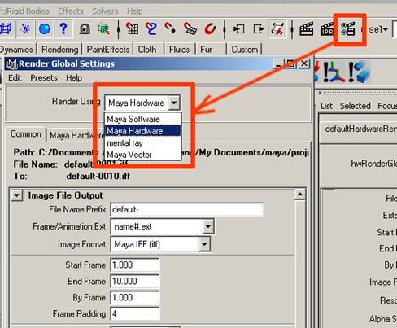Click the red magnet make live icon
Image resolution: width=397 pixels, height=328 pixels.
click(x=210, y=28)
